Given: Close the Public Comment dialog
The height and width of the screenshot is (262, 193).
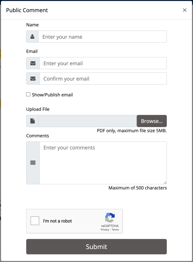Looking at the screenshot, I should pos(185,10).
